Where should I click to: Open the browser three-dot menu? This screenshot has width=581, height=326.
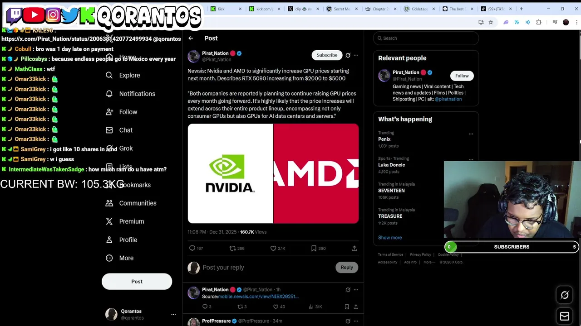[x=577, y=22]
